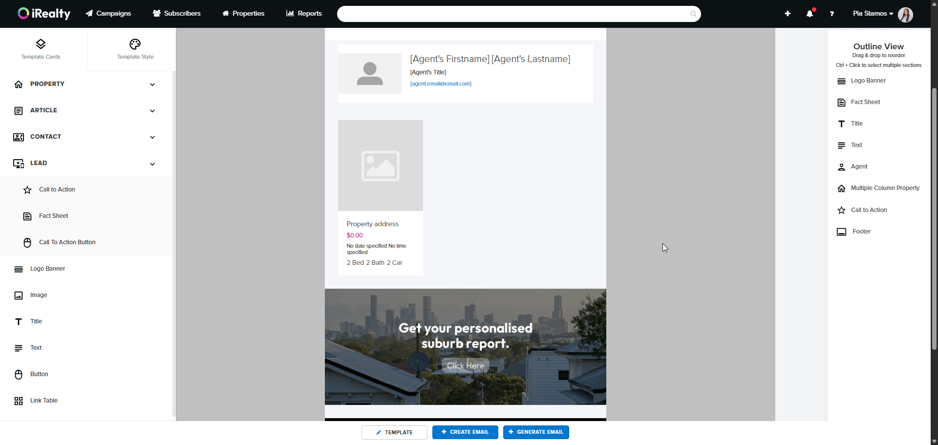This screenshot has height=445, width=938.
Task: Add the Link Table card
Action: [43, 401]
